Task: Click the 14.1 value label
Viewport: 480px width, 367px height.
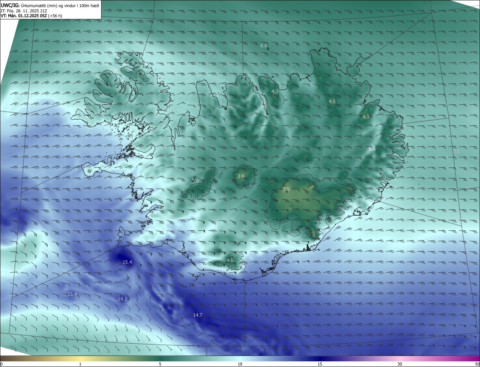Action: pos(122,299)
